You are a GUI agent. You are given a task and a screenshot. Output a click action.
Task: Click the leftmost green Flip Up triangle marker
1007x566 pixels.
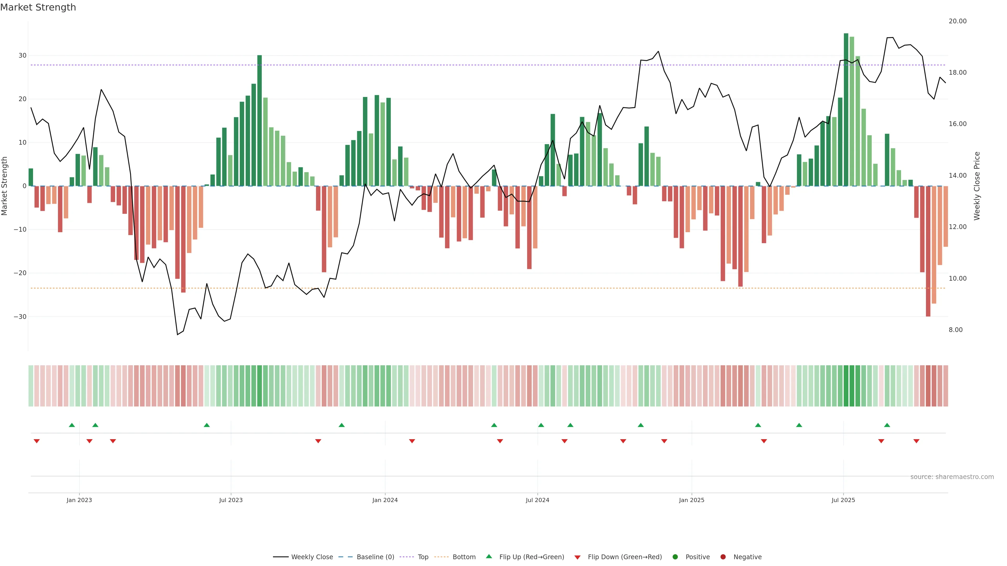pyautogui.click(x=72, y=425)
